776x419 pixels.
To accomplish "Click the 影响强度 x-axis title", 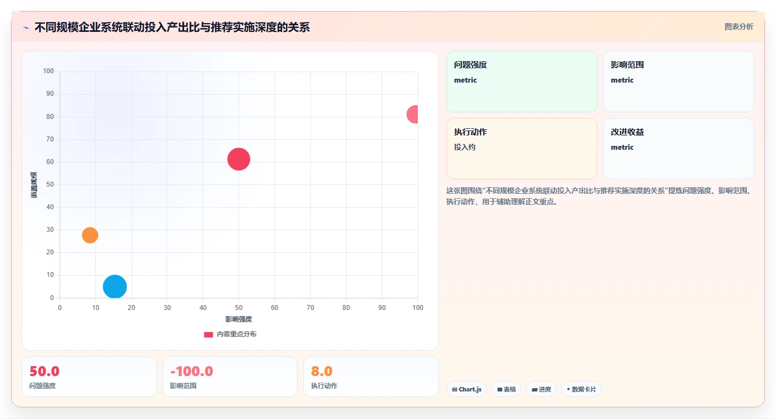I will [x=239, y=319].
